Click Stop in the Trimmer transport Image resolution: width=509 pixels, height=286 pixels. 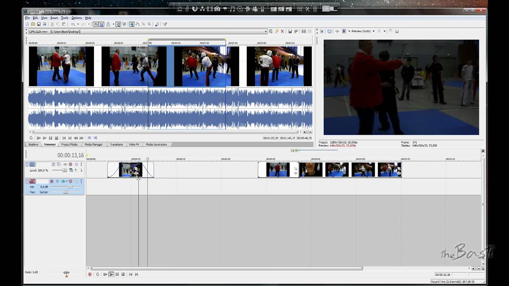[x=56, y=138]
